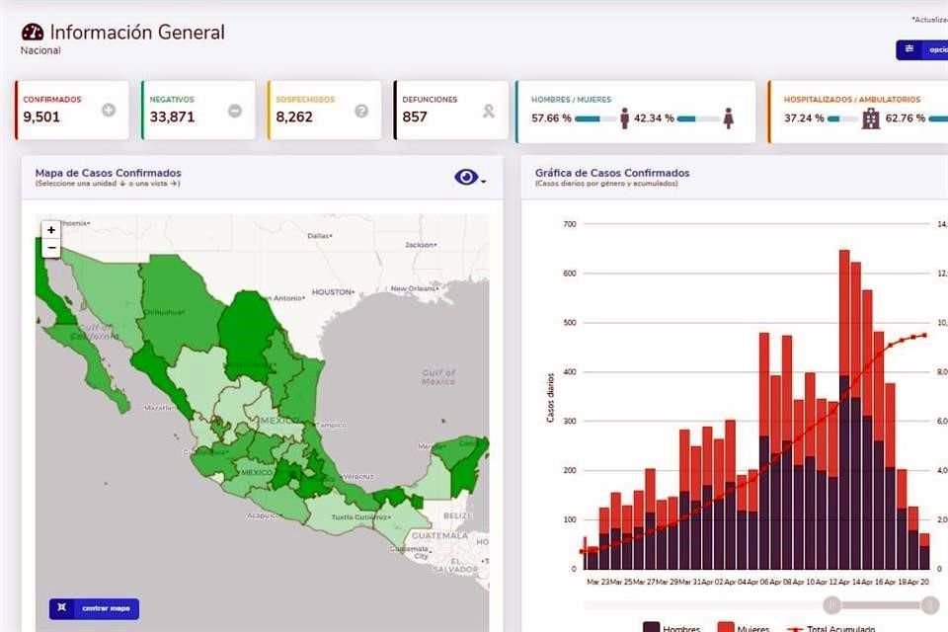The height and width of the screenshot is (632, 948).
Task: Toggle Total Acumulado line in chart legend
Action: 829,628
